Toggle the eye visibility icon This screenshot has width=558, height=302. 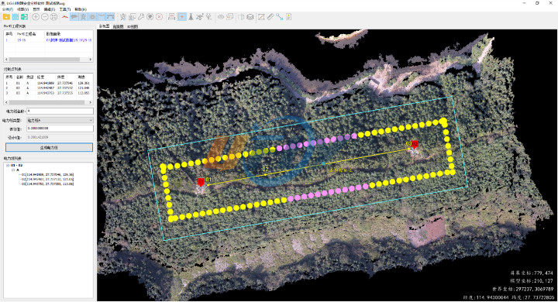[x=221, y=17]
